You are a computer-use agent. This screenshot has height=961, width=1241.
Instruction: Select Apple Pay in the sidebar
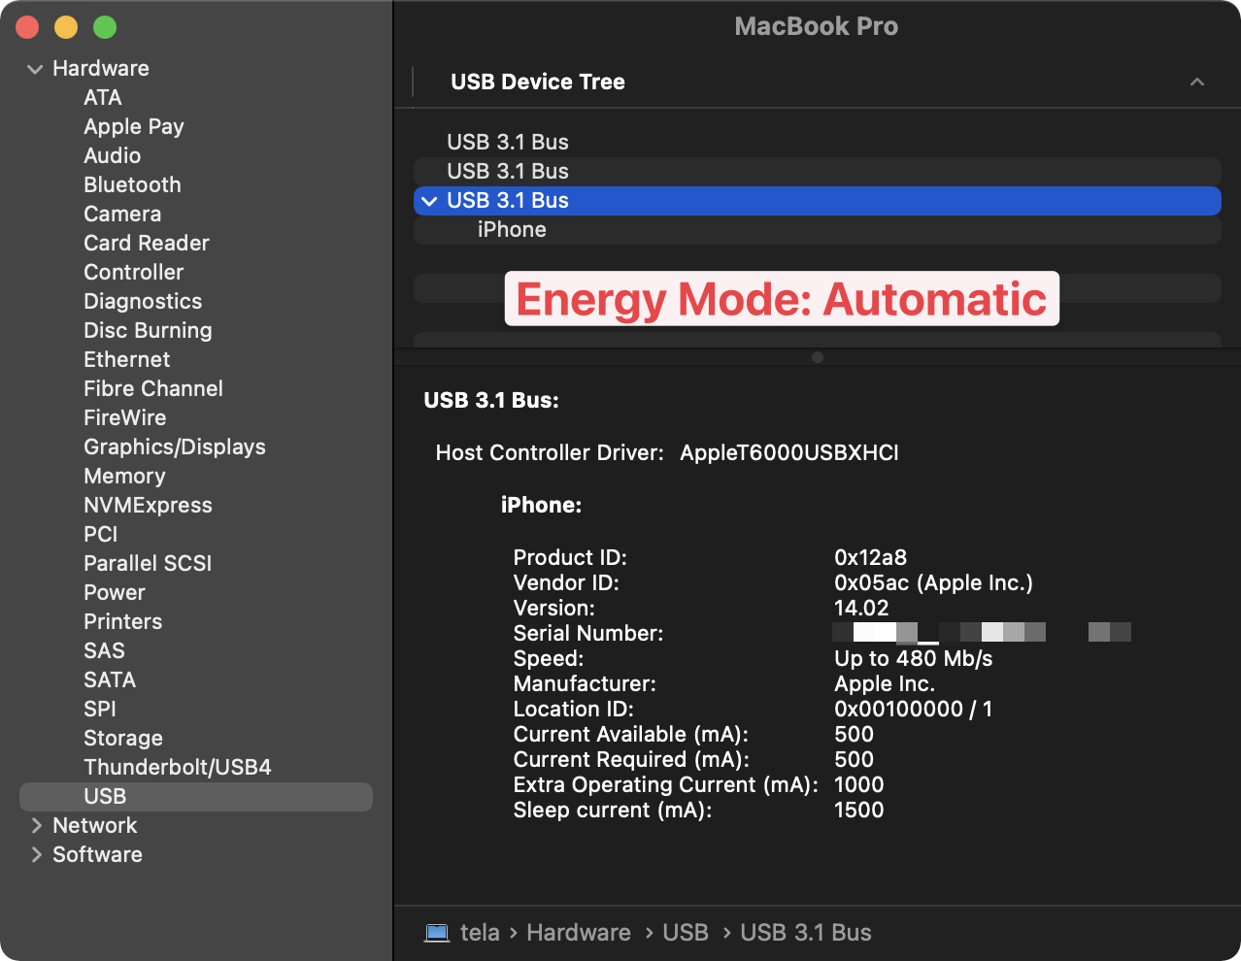(133, 127)
